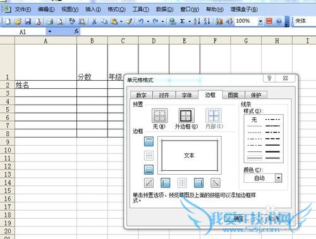Redo the action
The image size is (316, 239).
[x=155, y=21]
